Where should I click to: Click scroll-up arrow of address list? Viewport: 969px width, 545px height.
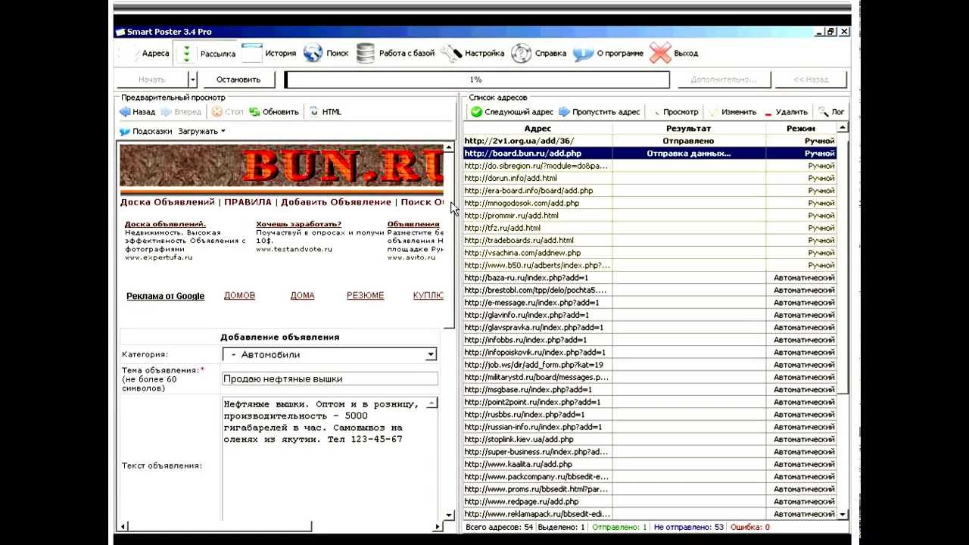point(843,128)
